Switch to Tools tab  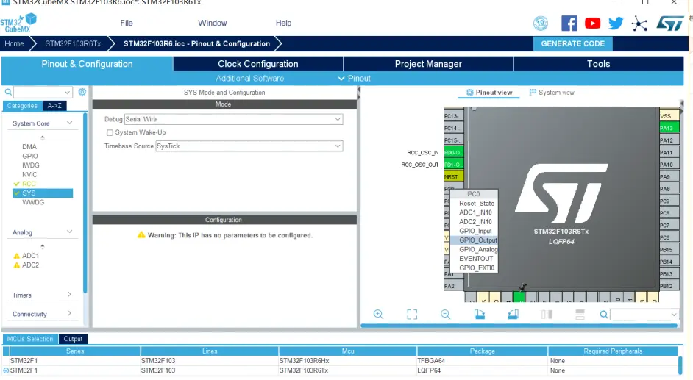point(598,63)
